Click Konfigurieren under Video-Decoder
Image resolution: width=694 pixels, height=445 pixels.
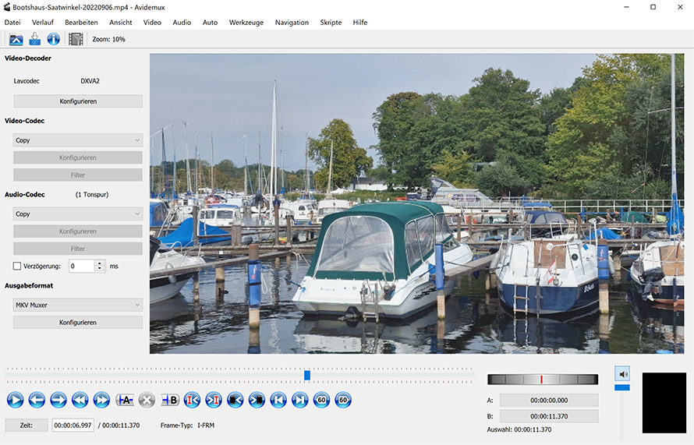coord(78,101)
